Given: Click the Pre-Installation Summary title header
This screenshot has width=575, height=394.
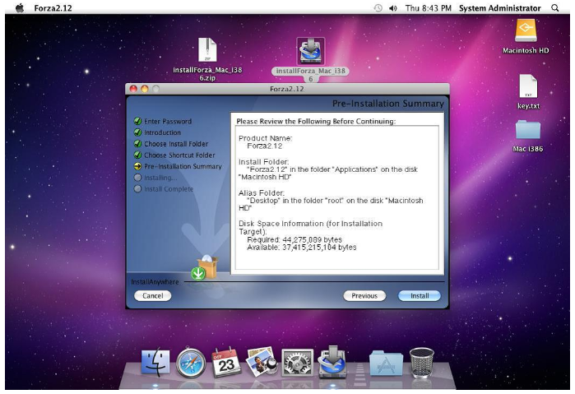Looking at the screenshot, I should tap(388, 104).
